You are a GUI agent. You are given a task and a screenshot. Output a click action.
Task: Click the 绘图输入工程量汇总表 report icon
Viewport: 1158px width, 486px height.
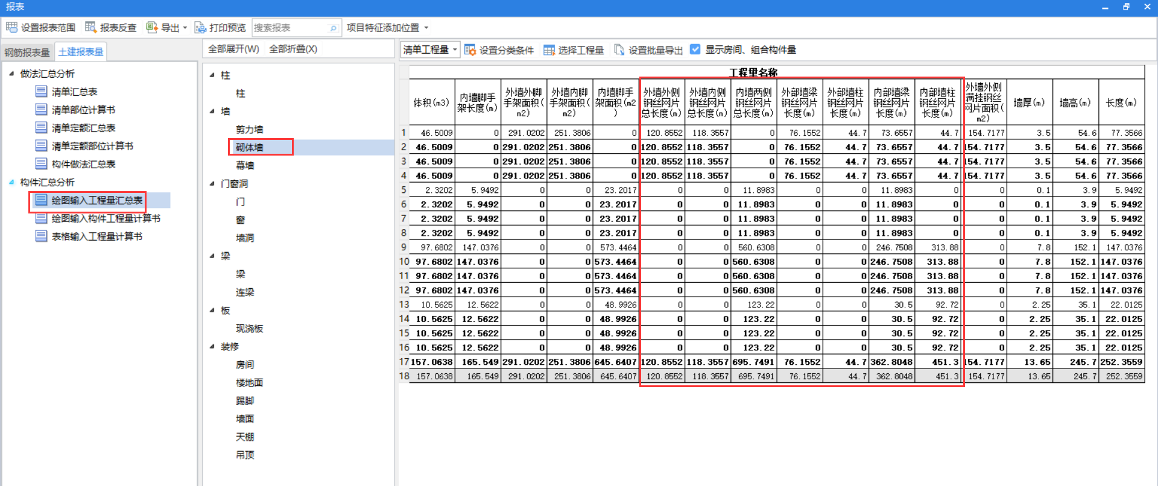point(41,200)
